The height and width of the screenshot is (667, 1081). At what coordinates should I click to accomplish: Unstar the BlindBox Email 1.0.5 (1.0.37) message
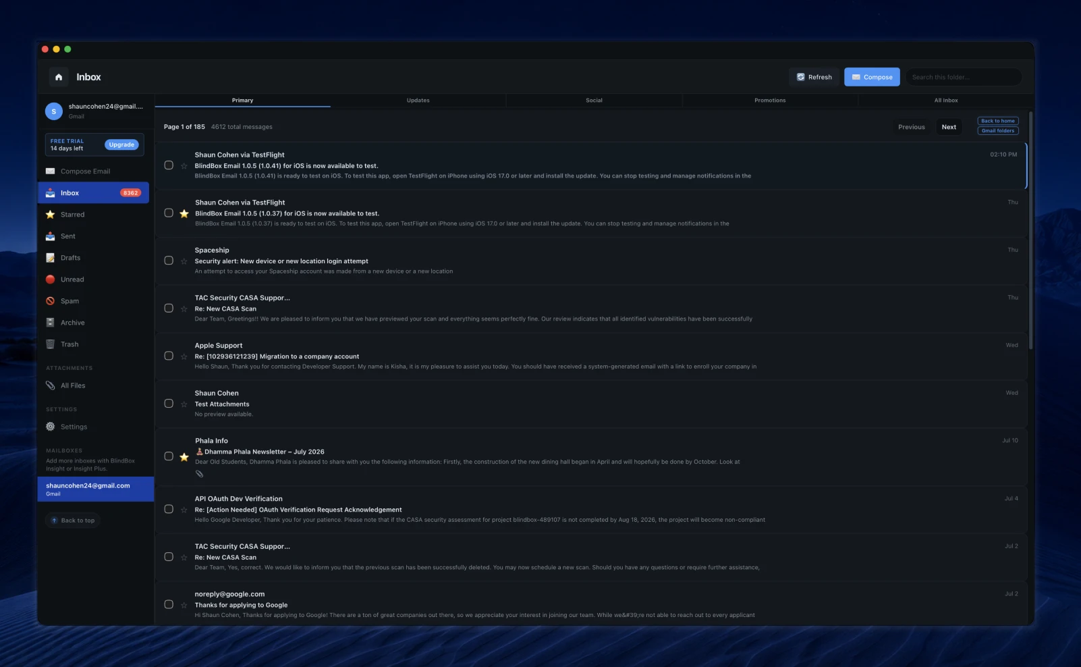[x=184, y=213]
